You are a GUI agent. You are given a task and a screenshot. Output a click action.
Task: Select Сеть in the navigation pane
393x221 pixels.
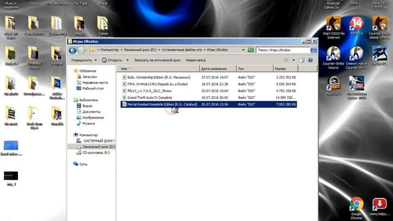point(84,165)
